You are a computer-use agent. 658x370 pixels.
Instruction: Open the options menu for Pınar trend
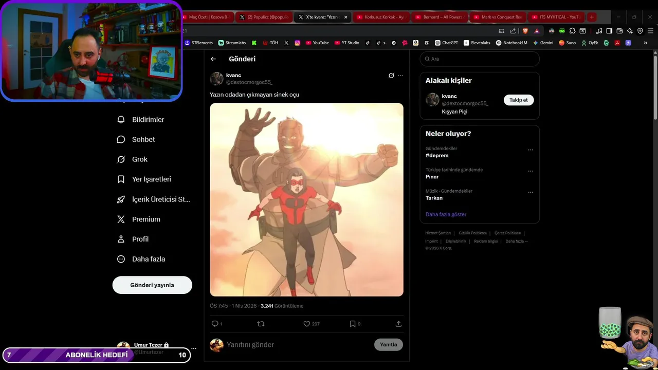[x=531, y=171]
